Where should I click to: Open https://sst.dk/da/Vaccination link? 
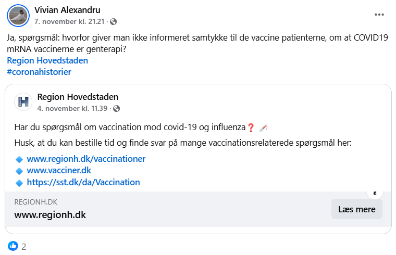(x=83, y=182)
